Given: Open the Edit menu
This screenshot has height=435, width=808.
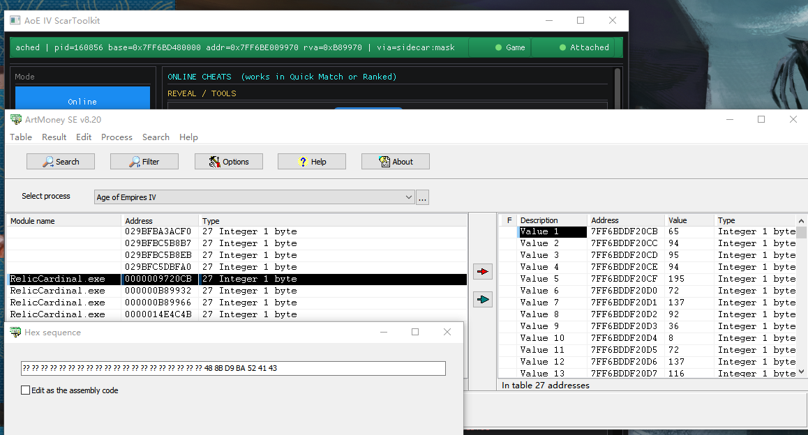Looking at the screenshot, I should 84,137.
